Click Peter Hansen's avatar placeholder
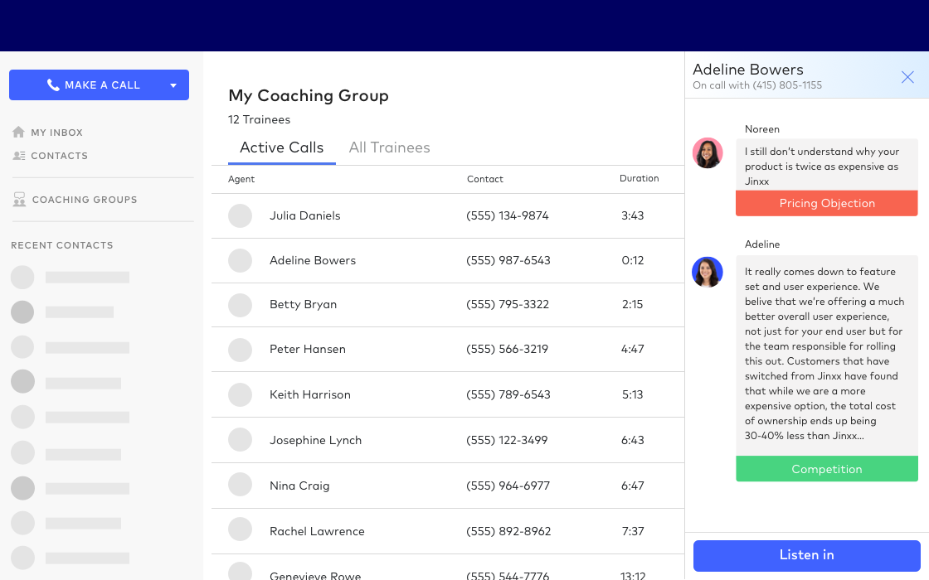 (x=240, y=350)
